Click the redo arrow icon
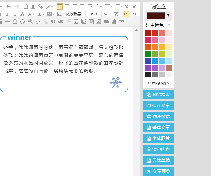Viewport: 211px width, 176px height. click(x=16, y=6)
